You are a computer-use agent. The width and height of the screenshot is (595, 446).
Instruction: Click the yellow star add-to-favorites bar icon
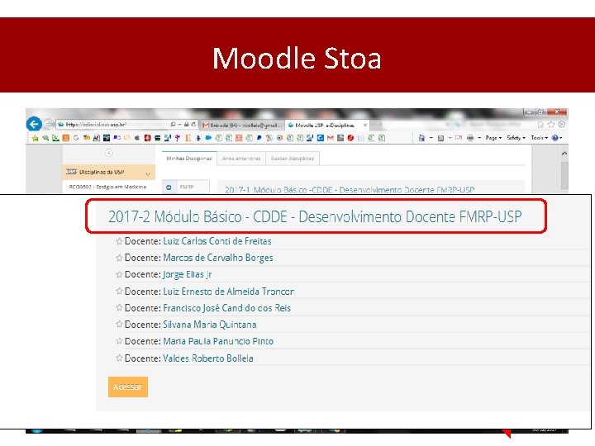click(x=36, y=138)
